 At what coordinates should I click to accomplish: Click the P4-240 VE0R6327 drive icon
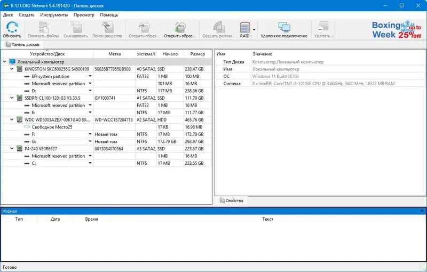click(x=20, y=149)
